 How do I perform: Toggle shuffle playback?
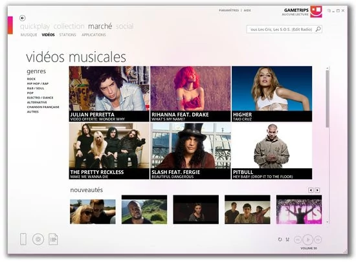point(287,239)
